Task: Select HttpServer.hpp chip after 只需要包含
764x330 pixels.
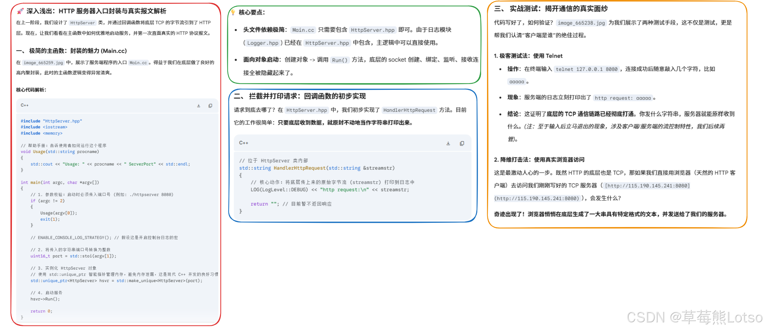Action: tap(373, 30)
